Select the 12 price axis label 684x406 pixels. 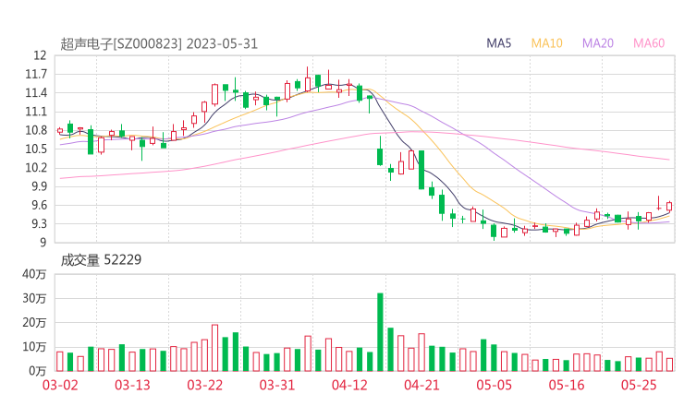tap(40, 55)
